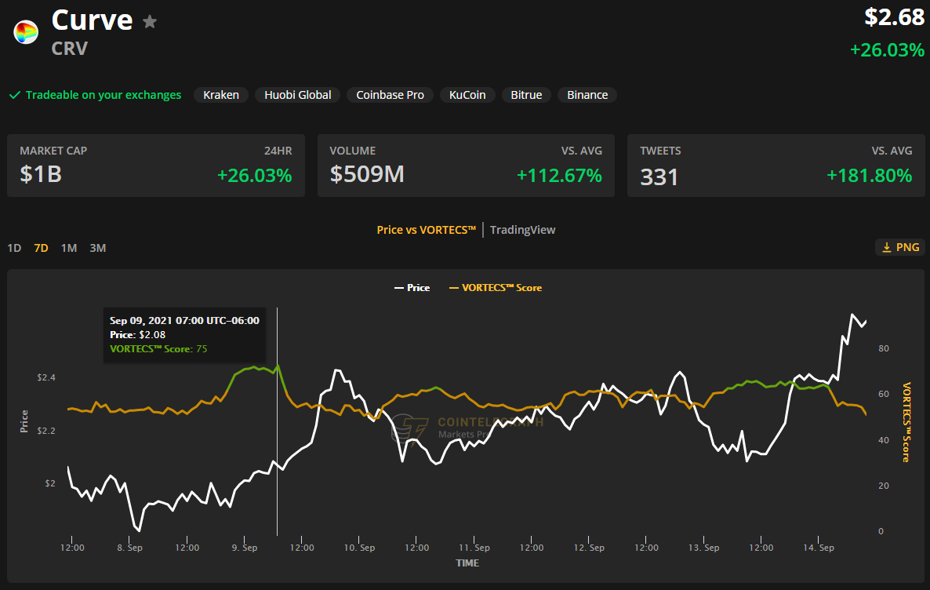Toggle Price series in chart legend
This screenshot has height=590, width=930.
point(412,288)
